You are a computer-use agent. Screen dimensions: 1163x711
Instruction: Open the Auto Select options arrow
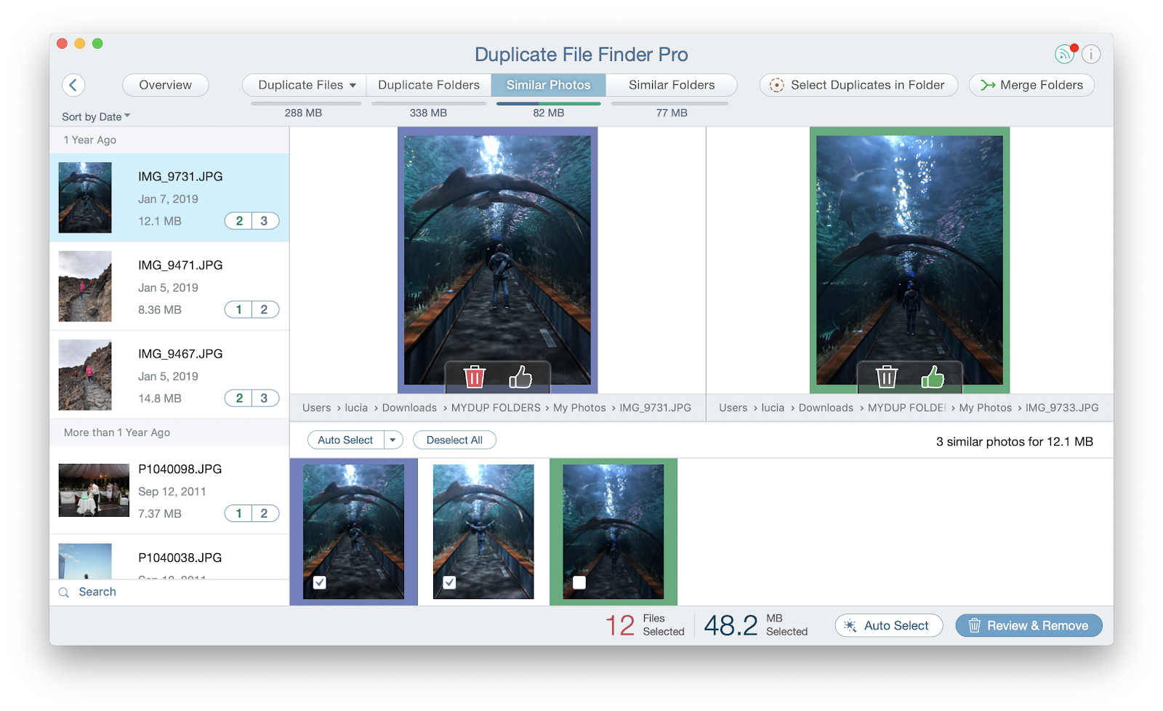[393, 440]
